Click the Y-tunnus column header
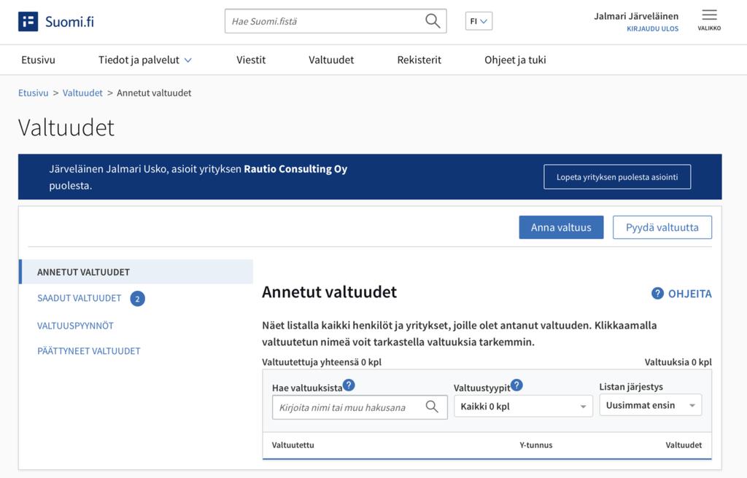The image size is (747, 478). [536, 445]
